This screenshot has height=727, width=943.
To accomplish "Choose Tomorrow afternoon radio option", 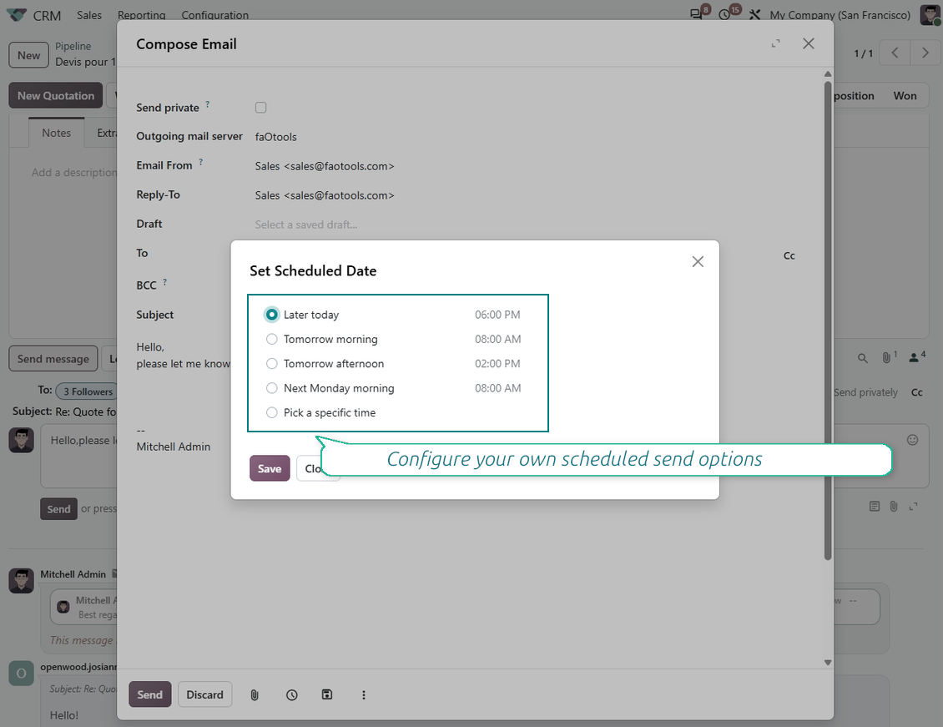I will coord(272,364).
